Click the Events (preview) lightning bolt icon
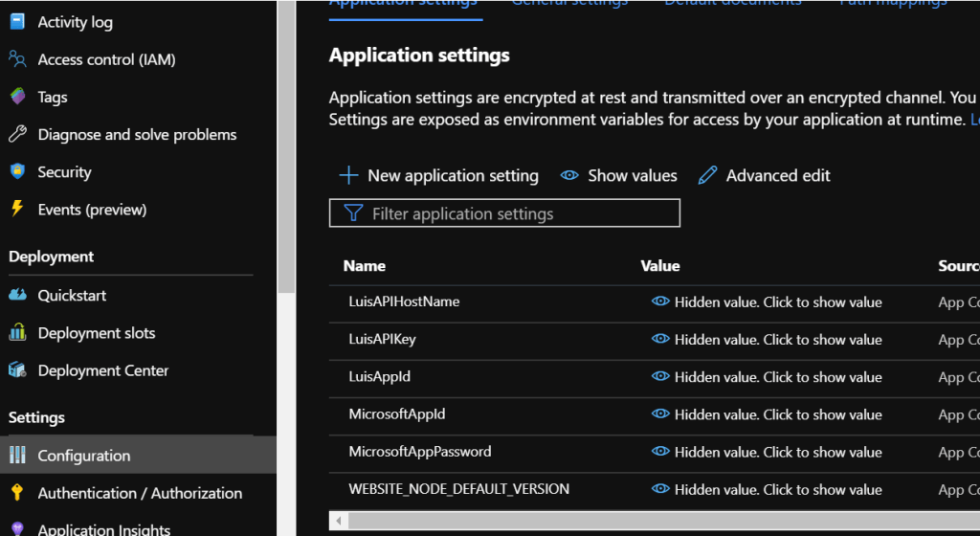Image resolution: width=980 pixels, height=536 pixels. pos(17,209)
